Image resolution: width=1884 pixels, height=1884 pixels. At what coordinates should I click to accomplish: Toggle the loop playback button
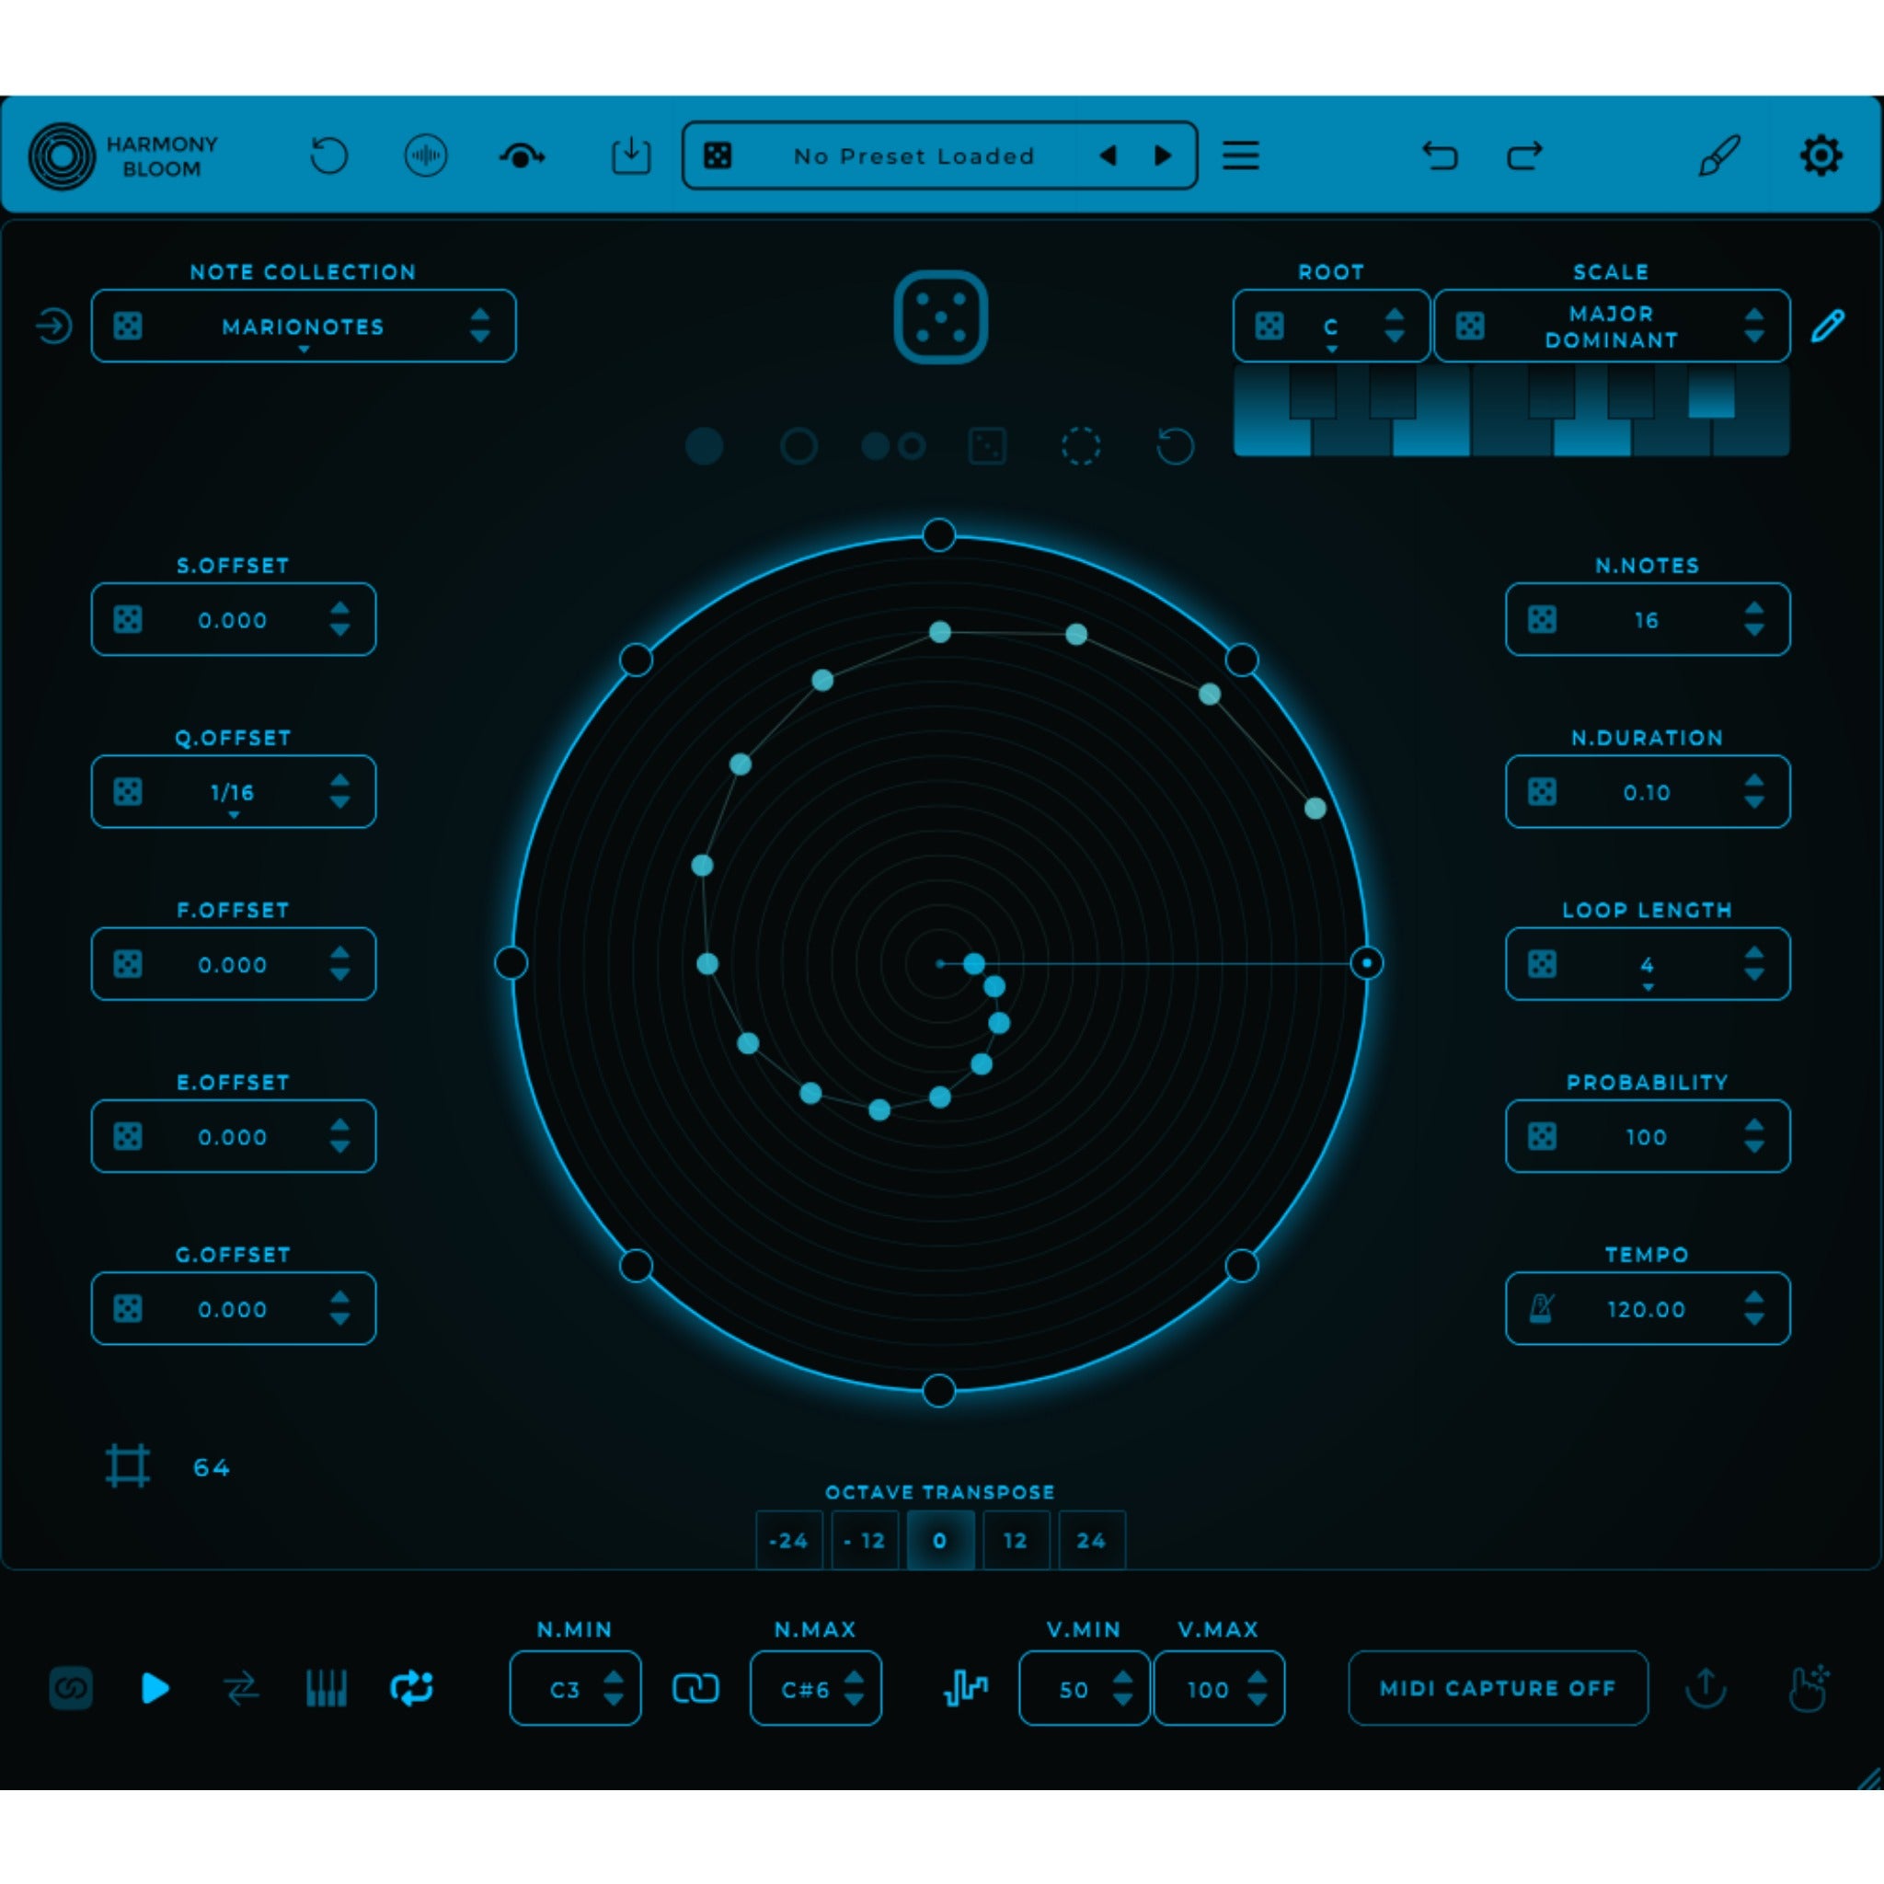411,1688
